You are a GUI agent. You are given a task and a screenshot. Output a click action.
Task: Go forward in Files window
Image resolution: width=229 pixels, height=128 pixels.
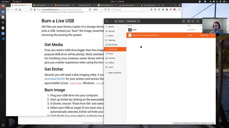coord(111,21)
